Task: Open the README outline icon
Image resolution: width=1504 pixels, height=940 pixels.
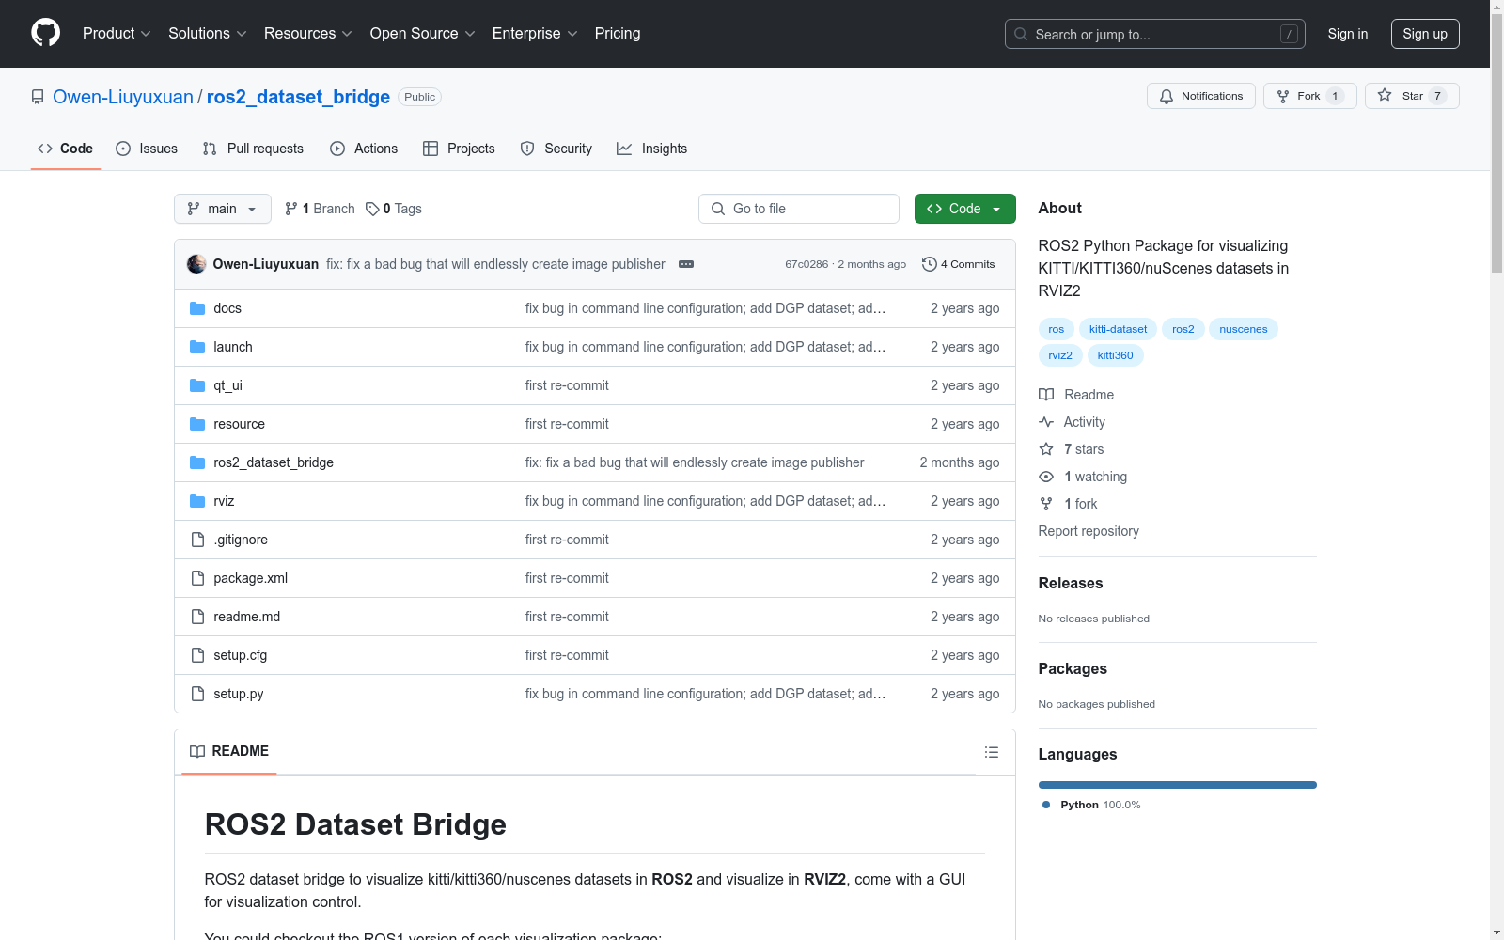Action: tap(991, 752)
